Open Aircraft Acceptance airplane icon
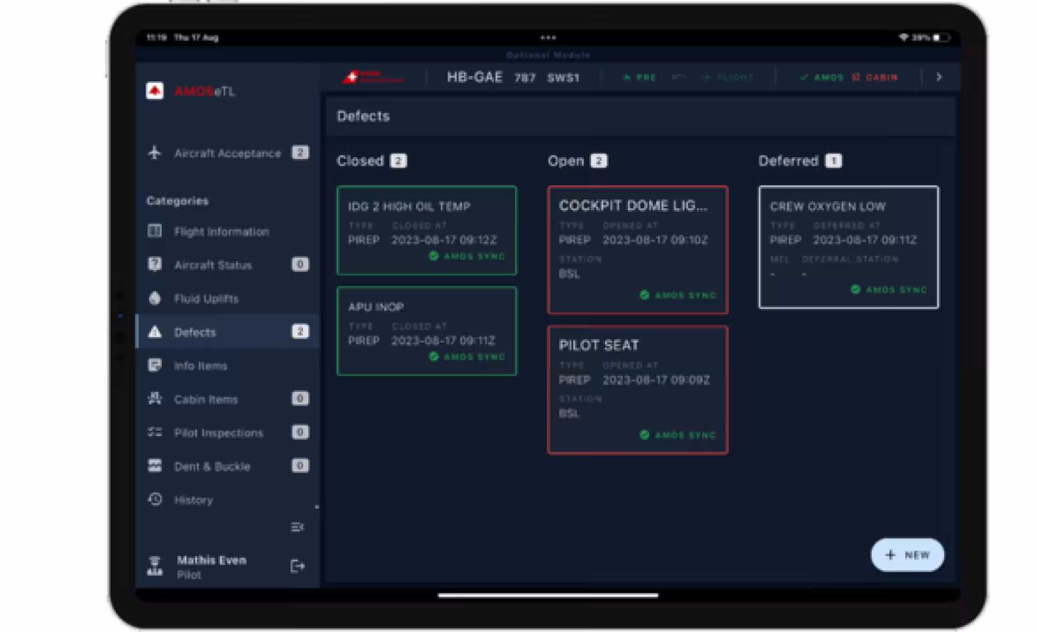1037x632 pixels. pos(154,153)
